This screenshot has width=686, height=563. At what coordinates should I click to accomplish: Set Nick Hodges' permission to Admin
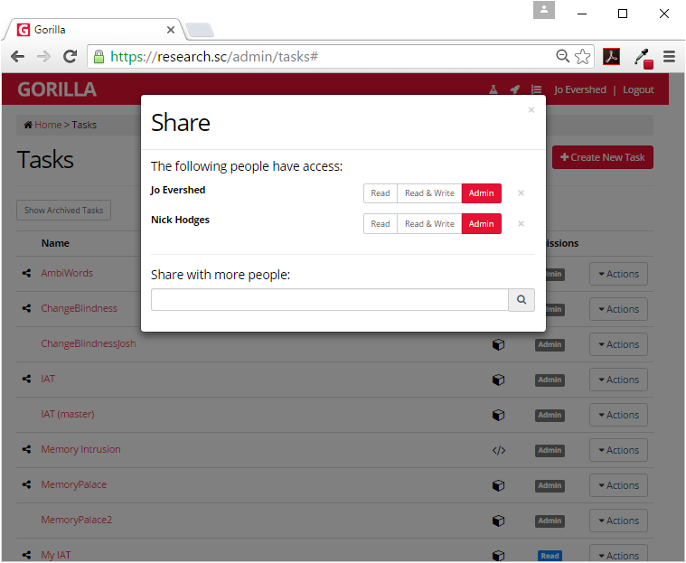click(481, 224)
